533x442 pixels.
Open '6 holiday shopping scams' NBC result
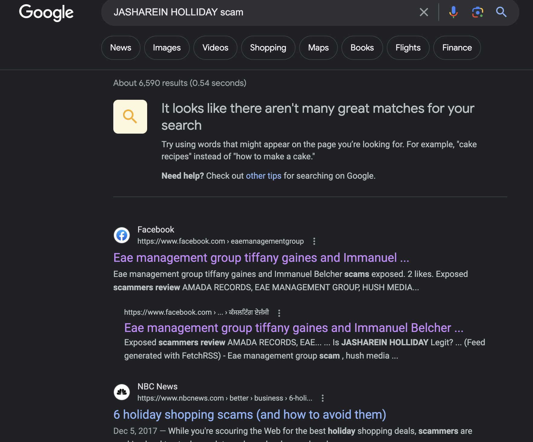pyautogui.click(x=250, y=415)
